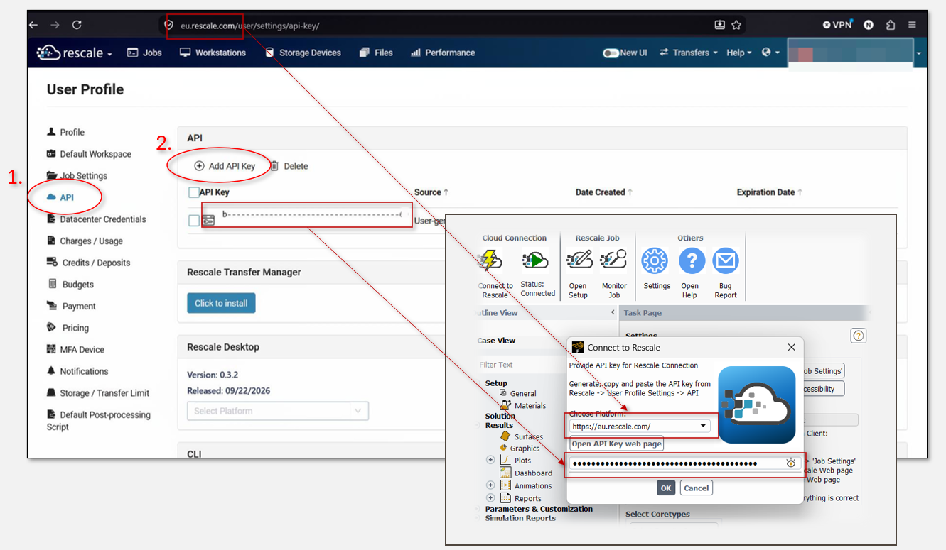Click the Bug Report envelope icon
This screenshot has height=550, width=946.
[726, 260]
